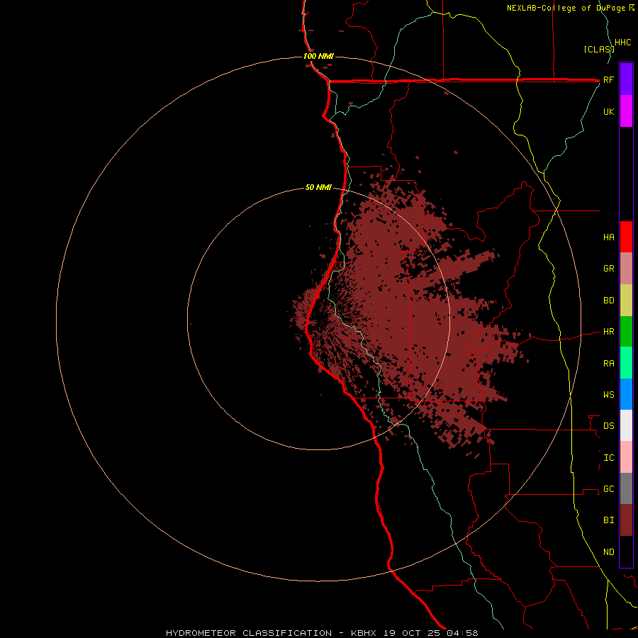The height and width of the screenshot is (638, 638).
Task: Click the "[CLAS]" units label
Action: click(x=599, y=49)
